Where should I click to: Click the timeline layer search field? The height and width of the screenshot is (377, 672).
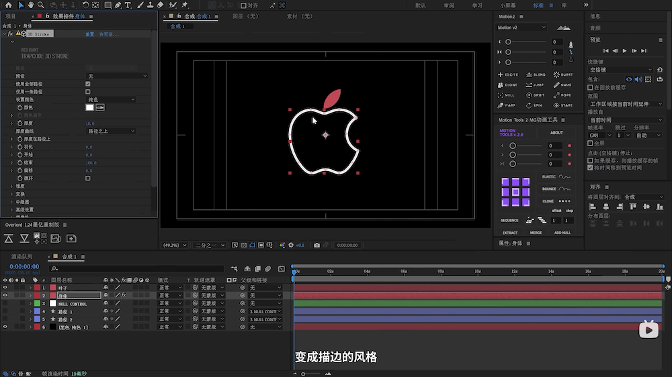[137, 269]
